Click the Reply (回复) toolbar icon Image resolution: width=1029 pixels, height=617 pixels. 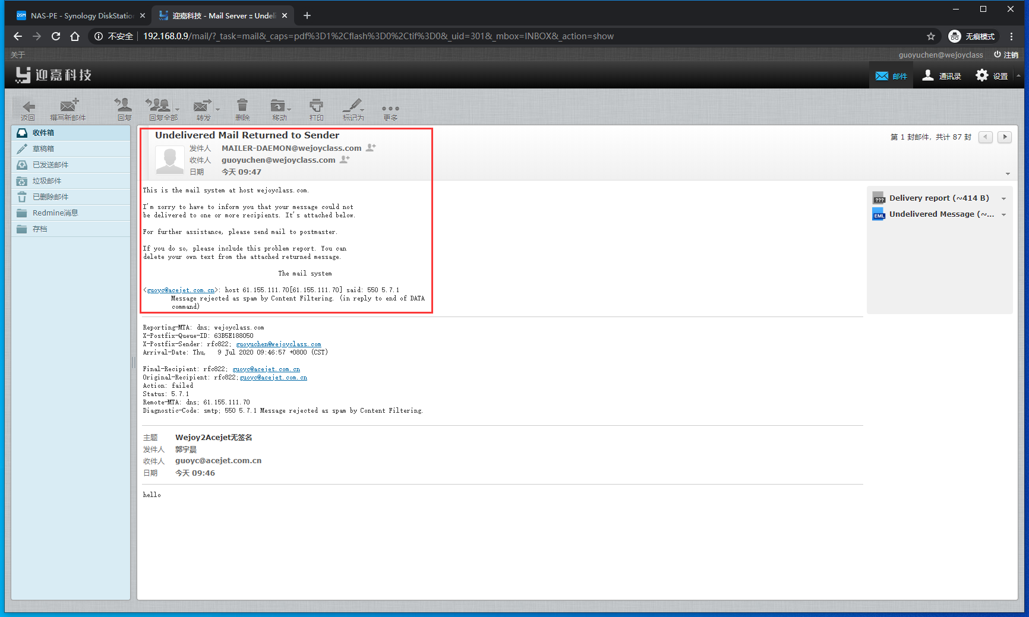(124, 106)
